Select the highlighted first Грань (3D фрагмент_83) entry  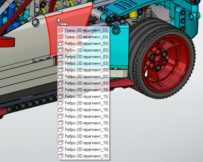click(83, 30)
